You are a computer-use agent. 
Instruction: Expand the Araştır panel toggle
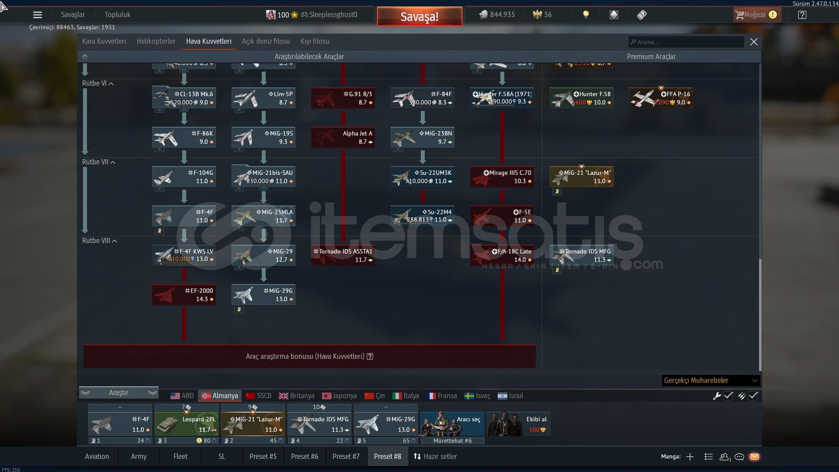click(119, 393)
